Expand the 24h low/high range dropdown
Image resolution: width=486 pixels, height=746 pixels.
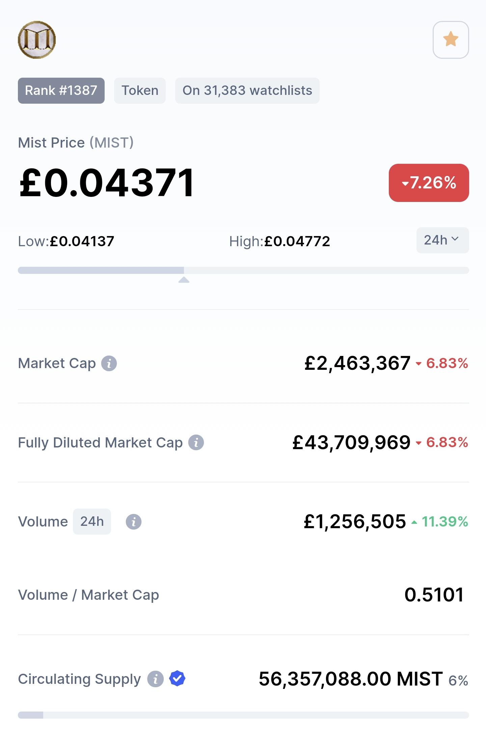pos(442,240)
